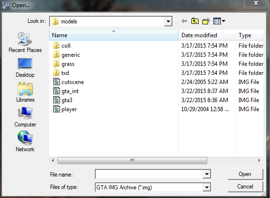
Task: Click the Open dialog title bar icon
Action: [x=6, y=5]
